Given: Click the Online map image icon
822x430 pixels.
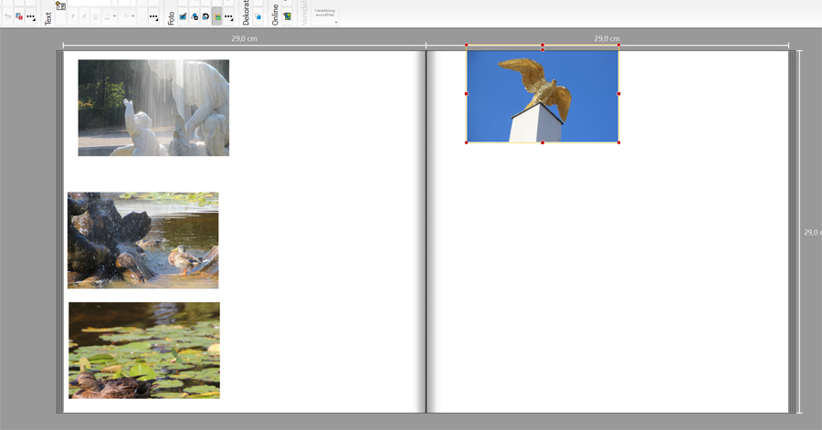Looking at the screenshot, I should (288, 16).
